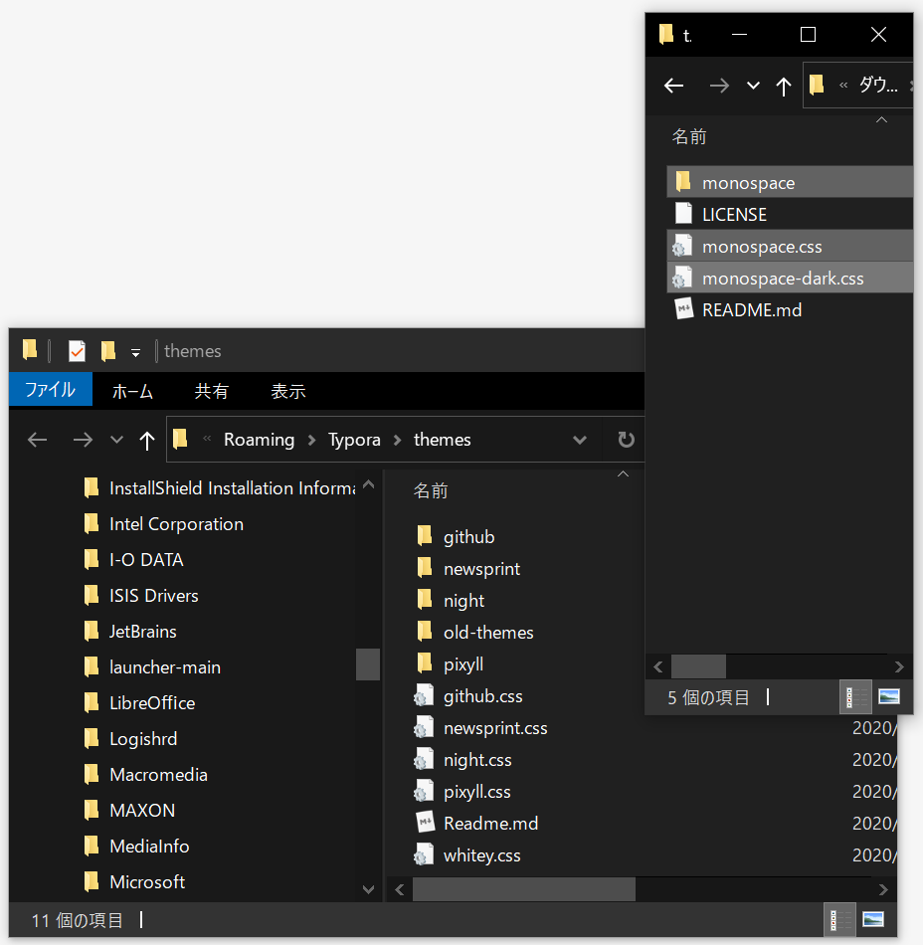Click Properties icon in themes quick access toolbar
The image size is (923, 945).
pos(78,351)
